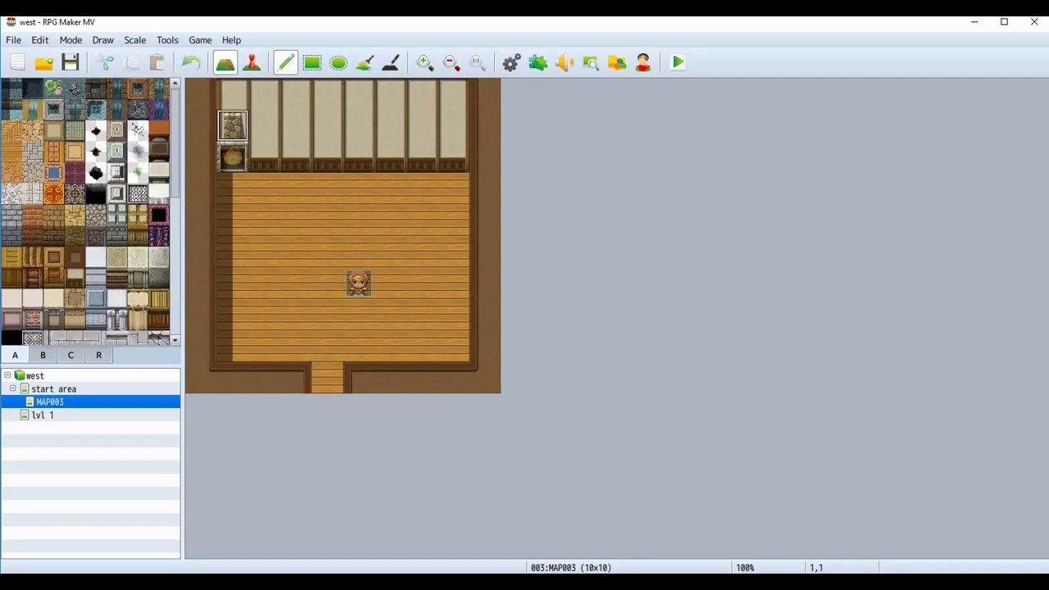
Task: Select the Pencil drawing tool
Action: [285, 62]
